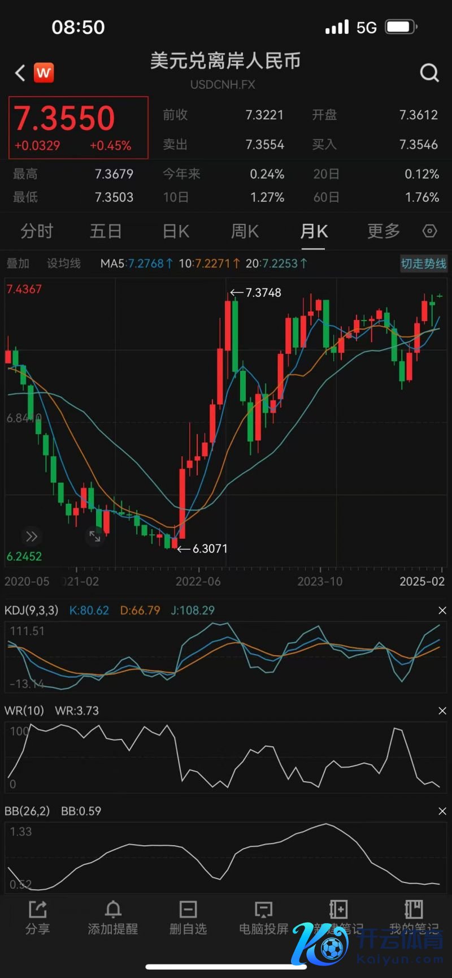Viewport: 452px width, 978px height.
Task: Open the search magnifier icon
Action: click(429, 73)
